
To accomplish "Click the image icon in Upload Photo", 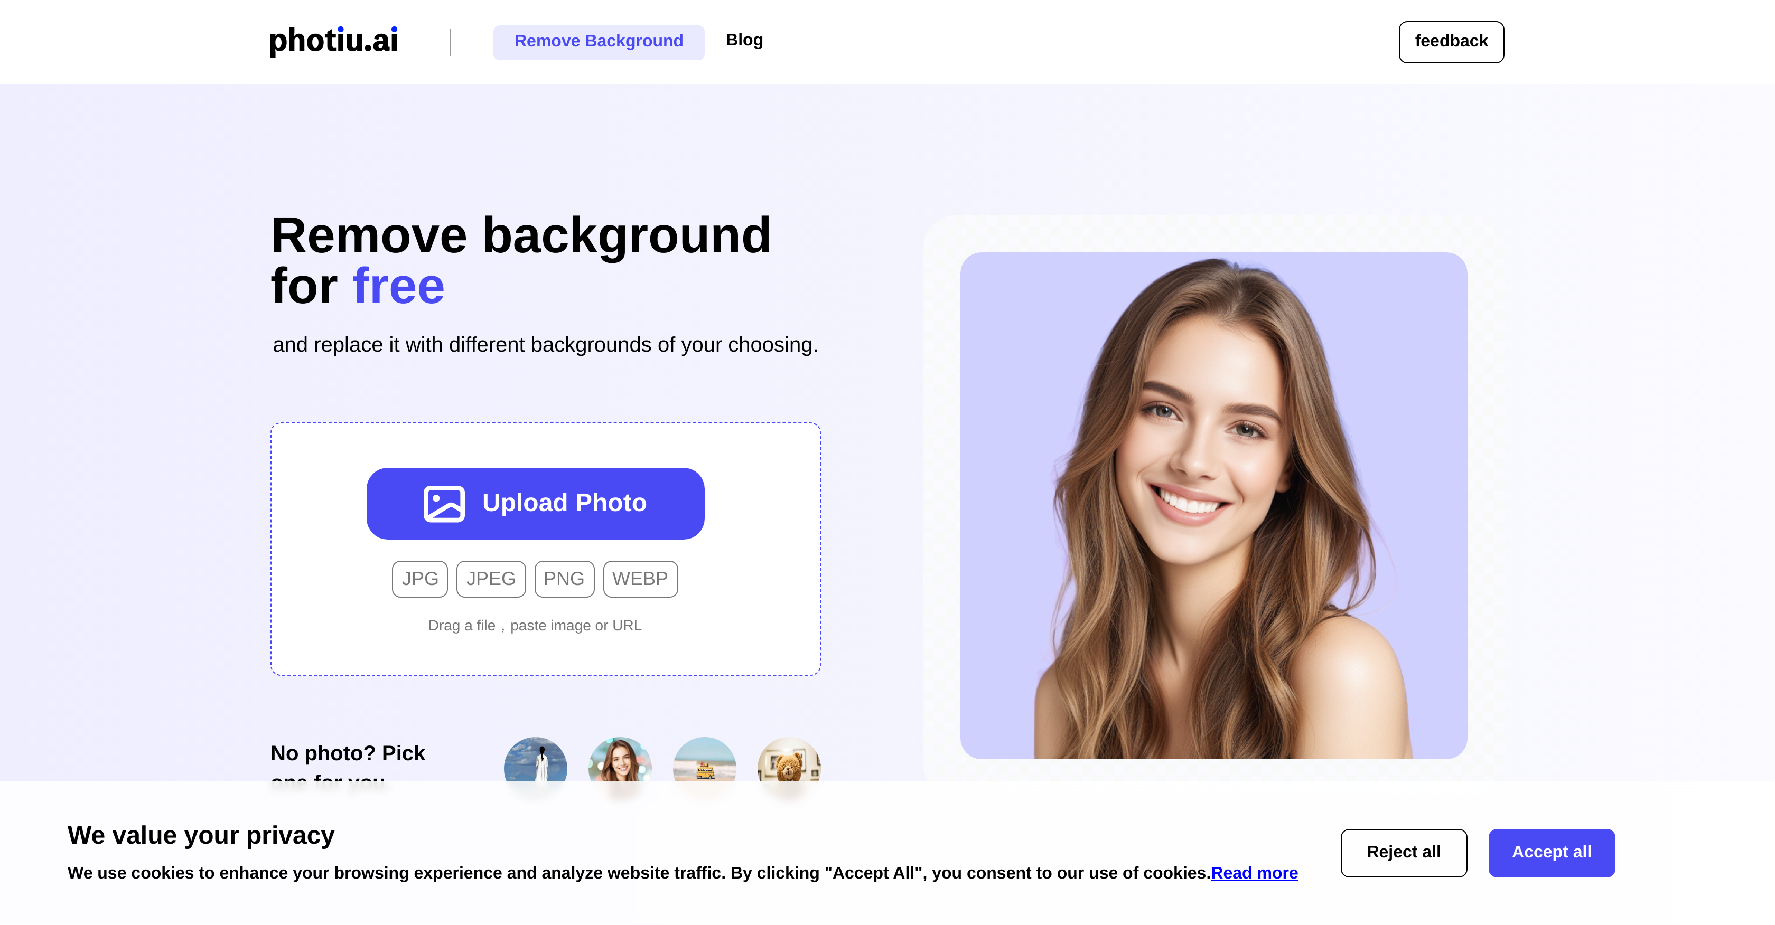I will 444,504.
